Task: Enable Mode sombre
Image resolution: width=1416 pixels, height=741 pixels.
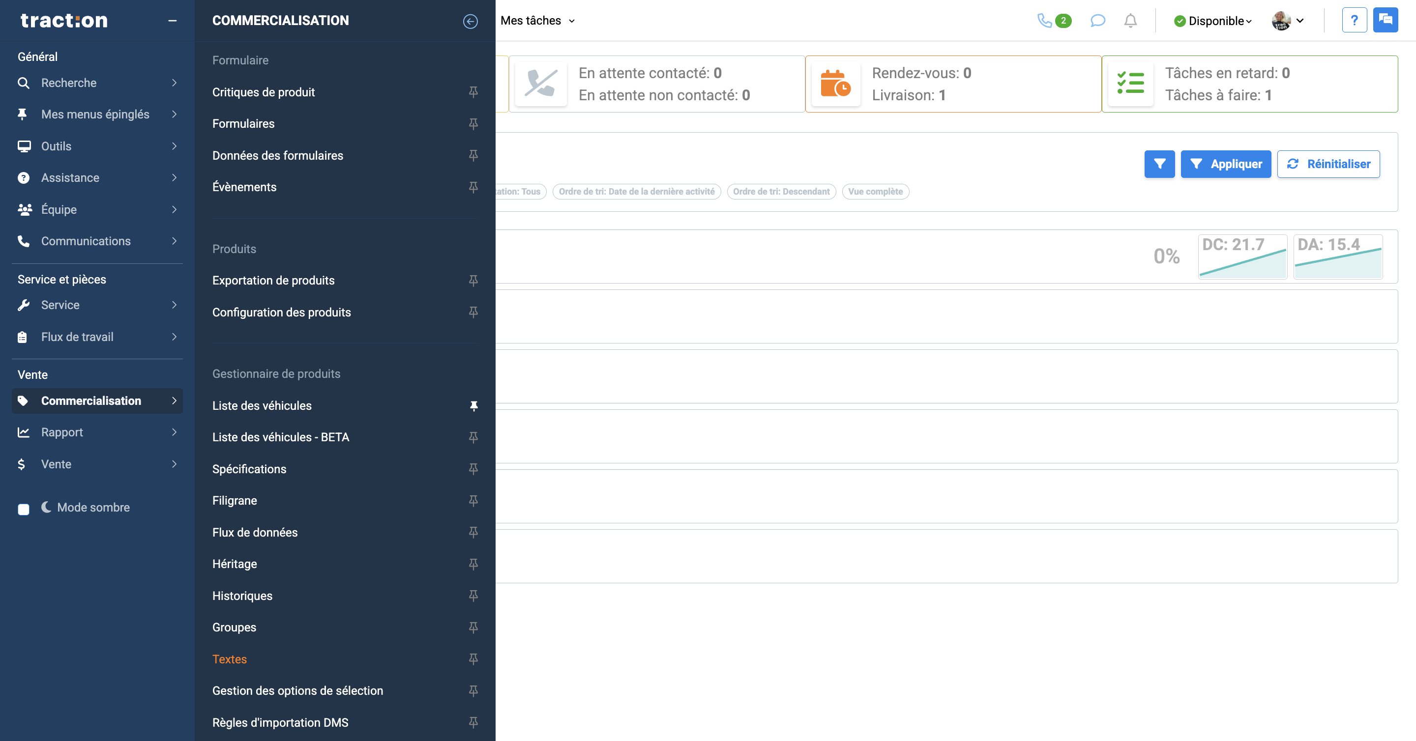Action: coord(24,509)
